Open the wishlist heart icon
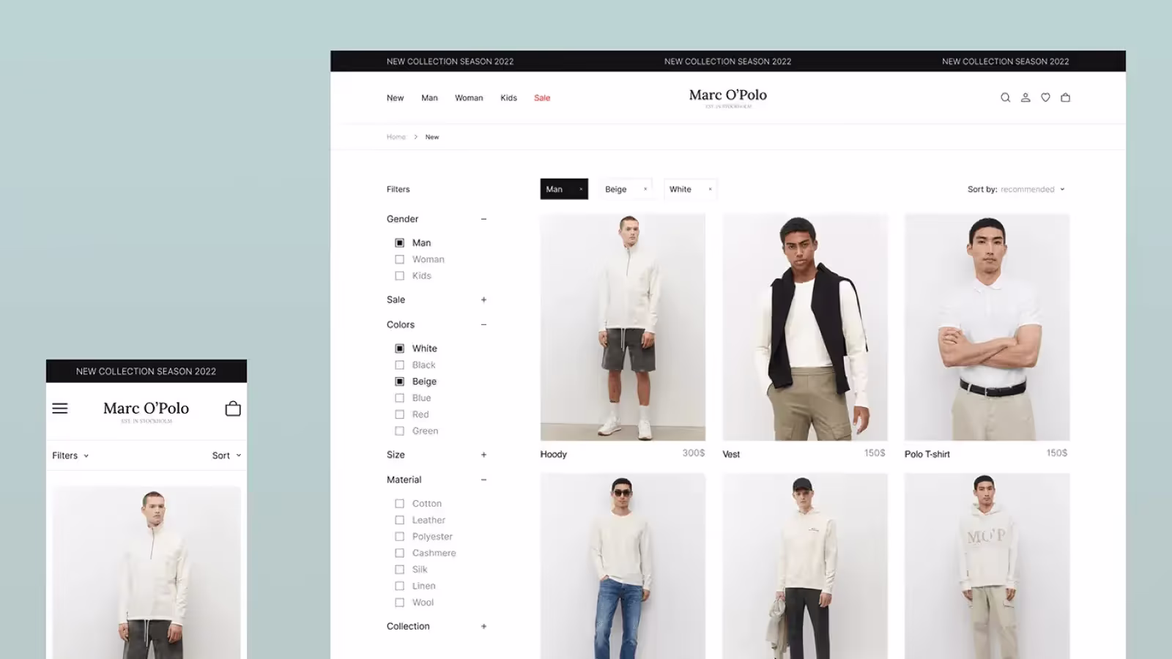 (1045, 97)
